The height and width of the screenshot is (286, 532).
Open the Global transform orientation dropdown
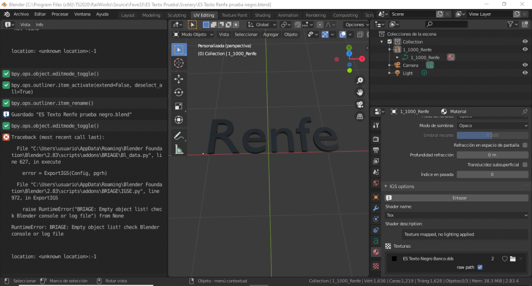262,25
